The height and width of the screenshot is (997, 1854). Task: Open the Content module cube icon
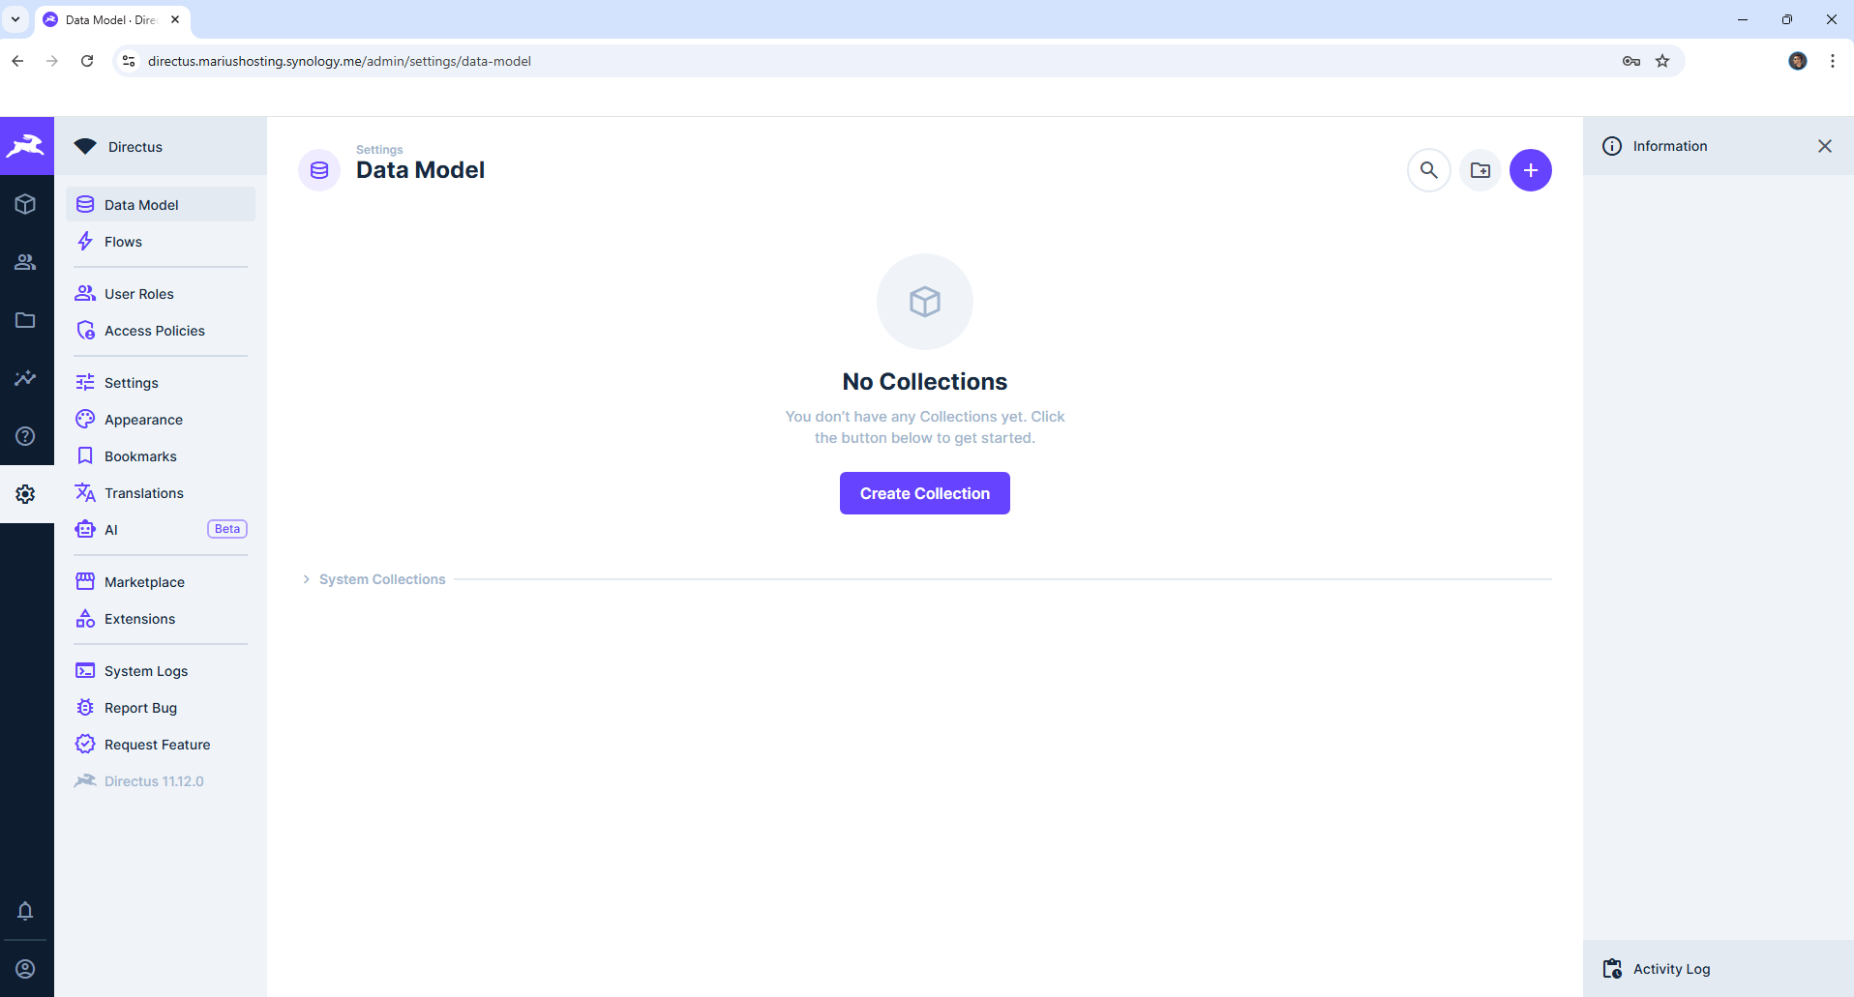point(26,204)
